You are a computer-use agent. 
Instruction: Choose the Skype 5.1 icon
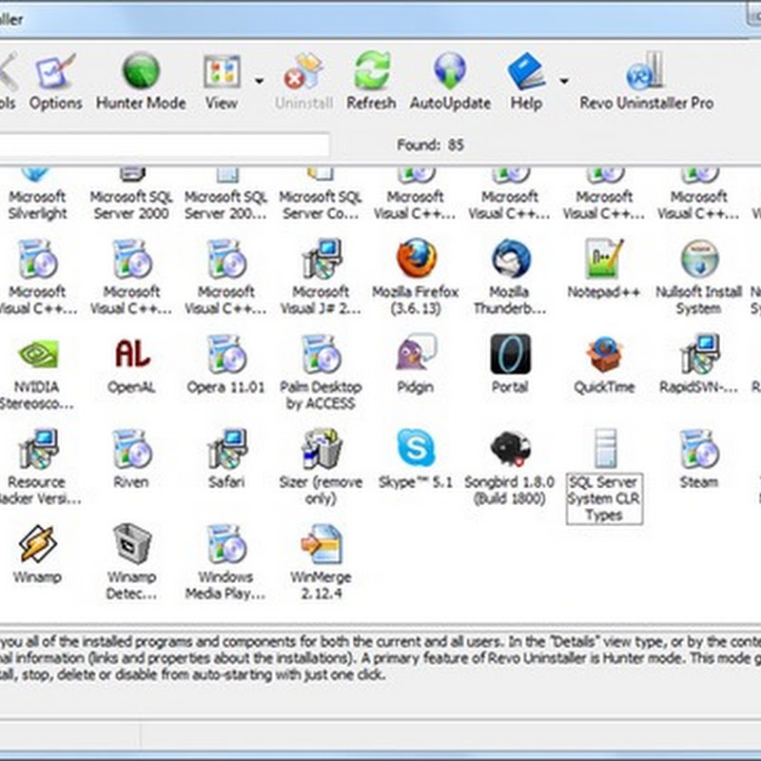click(x=416, y=448)
